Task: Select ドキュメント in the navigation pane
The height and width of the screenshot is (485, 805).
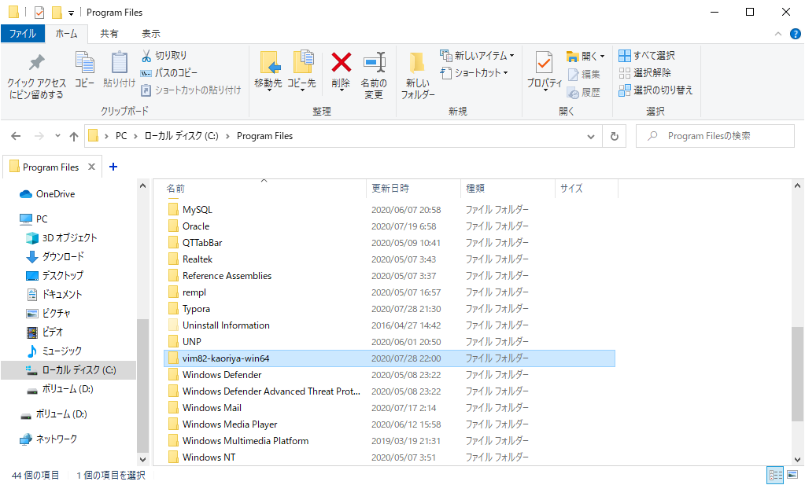Action: pyautogui.click(x=54, y=295)
